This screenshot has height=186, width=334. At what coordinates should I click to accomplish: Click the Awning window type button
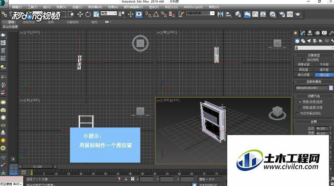click(304, 64)
